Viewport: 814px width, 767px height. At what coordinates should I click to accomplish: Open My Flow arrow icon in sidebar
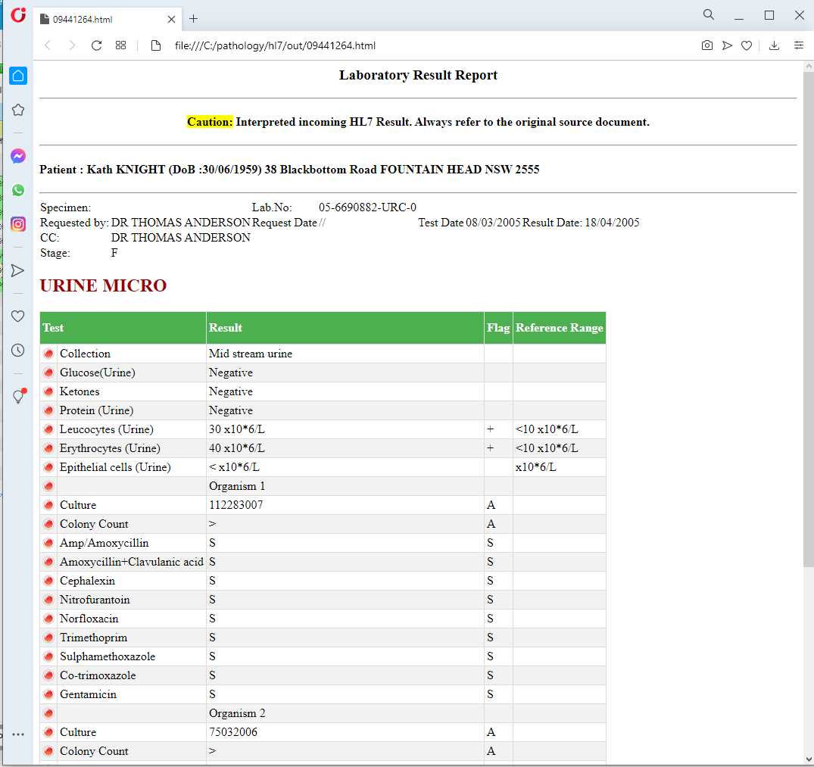click(17, 270)
